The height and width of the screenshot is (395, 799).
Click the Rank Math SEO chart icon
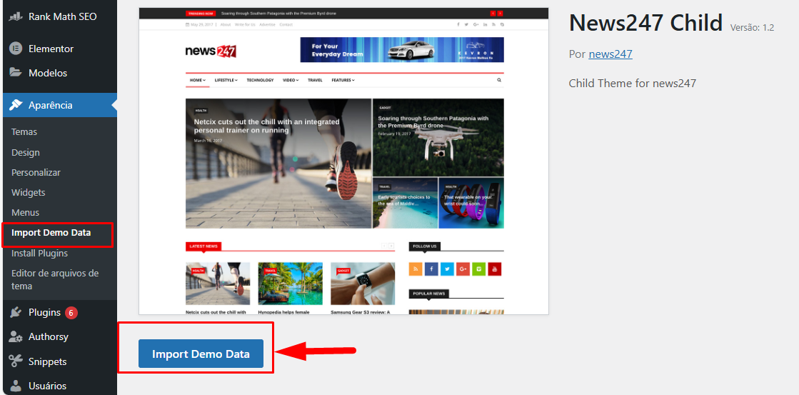(16, 16)
